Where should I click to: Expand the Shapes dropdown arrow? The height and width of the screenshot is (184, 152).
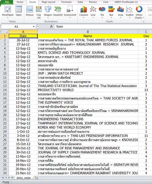48,17
